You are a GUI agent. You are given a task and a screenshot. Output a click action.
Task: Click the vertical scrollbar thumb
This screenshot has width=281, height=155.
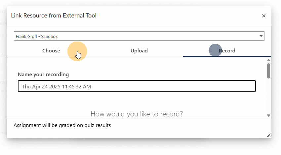point(269,71)
